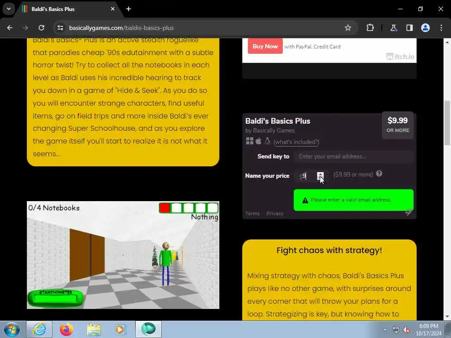
Task: Click the scrollbar up arrow
Action: pos(447,42)
